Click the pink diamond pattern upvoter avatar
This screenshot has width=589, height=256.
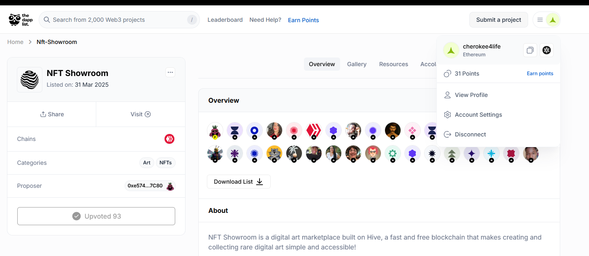(x=412, y=131)
